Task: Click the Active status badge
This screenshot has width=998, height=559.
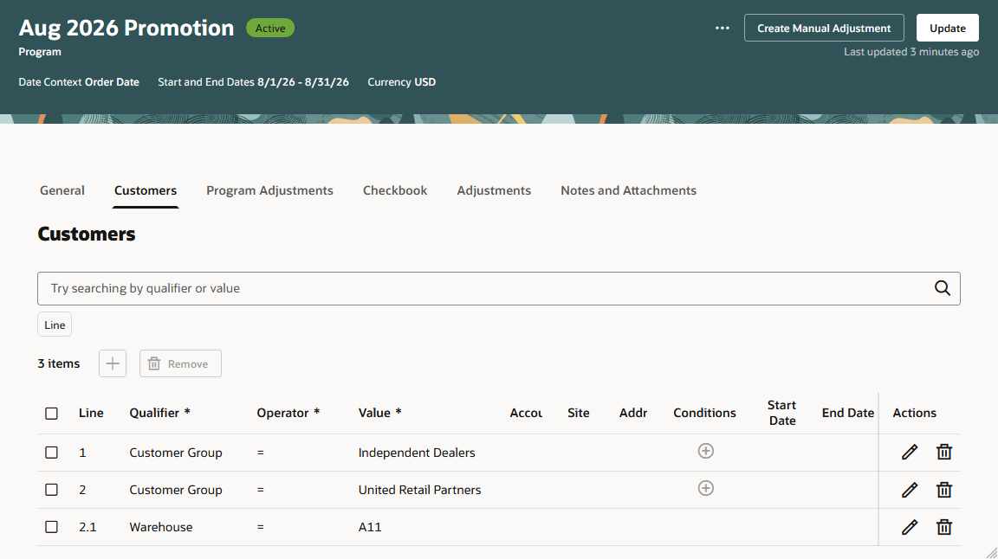Action: (270, 28)
